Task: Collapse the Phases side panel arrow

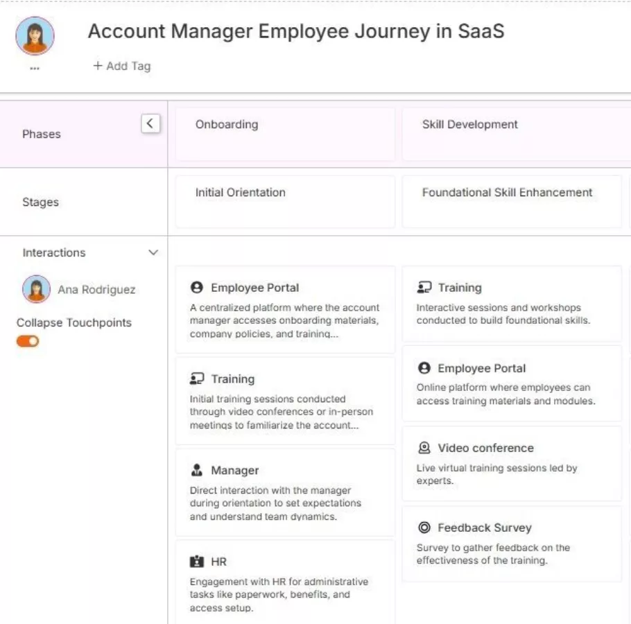Action: coord(150,124)
